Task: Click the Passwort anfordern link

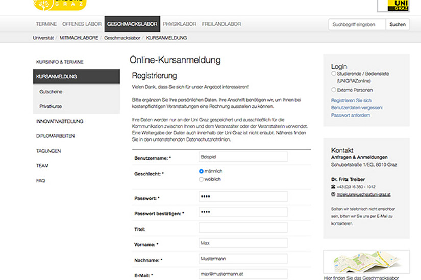Action: pos(351,115)
